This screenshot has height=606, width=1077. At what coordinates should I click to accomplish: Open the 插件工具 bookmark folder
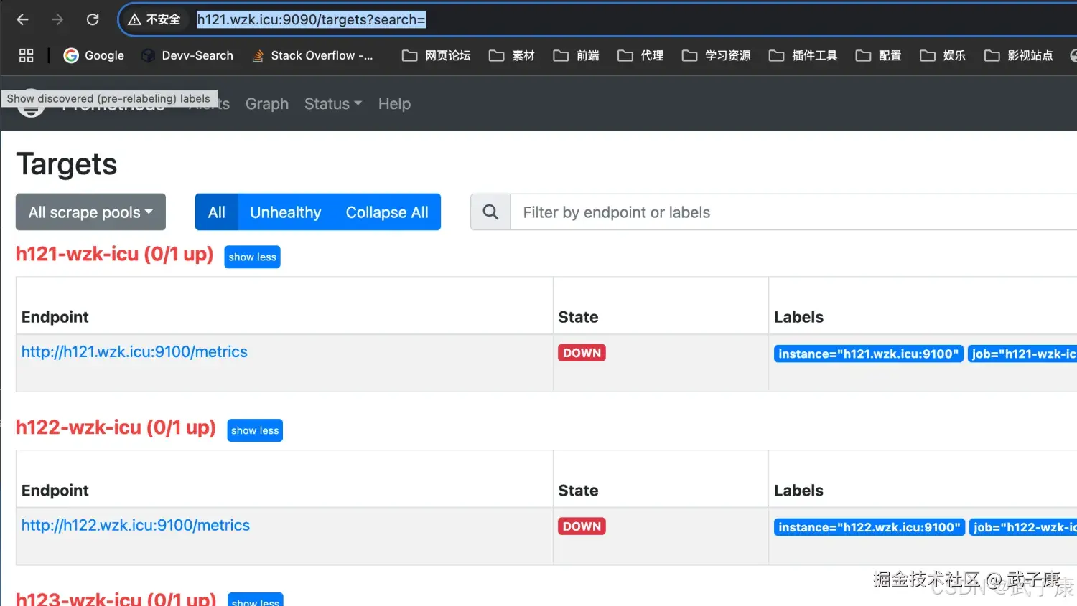pos(803,55)
